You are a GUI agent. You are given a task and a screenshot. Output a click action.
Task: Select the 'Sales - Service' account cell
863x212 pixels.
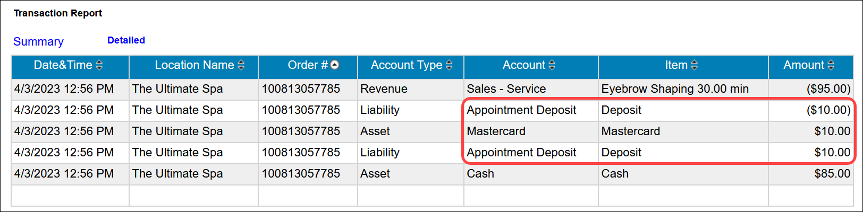point(531,89)
